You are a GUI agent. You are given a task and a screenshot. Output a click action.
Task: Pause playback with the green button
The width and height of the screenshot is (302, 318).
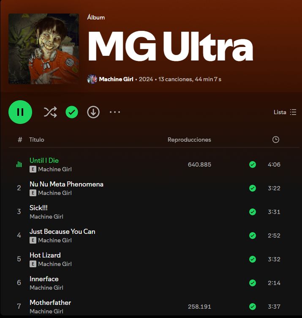click(x=20, y=112)
